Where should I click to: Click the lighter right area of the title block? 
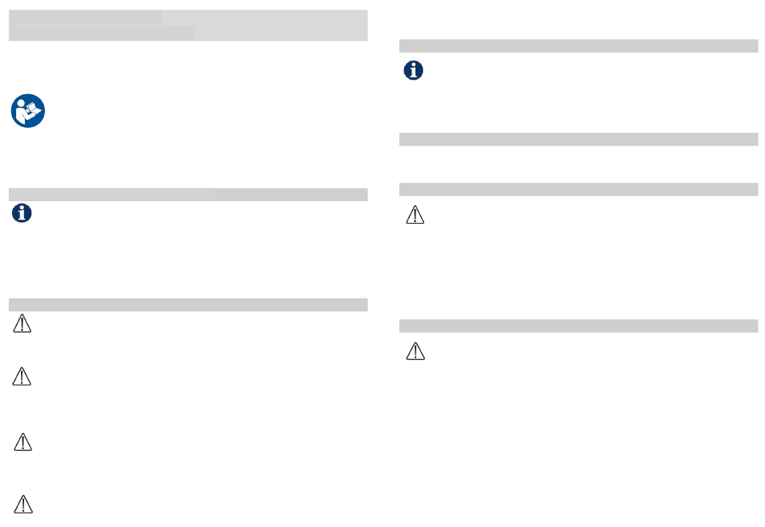tap(281, 26)
